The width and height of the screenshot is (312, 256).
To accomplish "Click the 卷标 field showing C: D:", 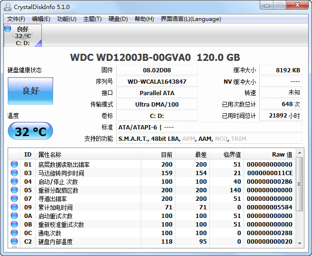I will tap(157, 116).
